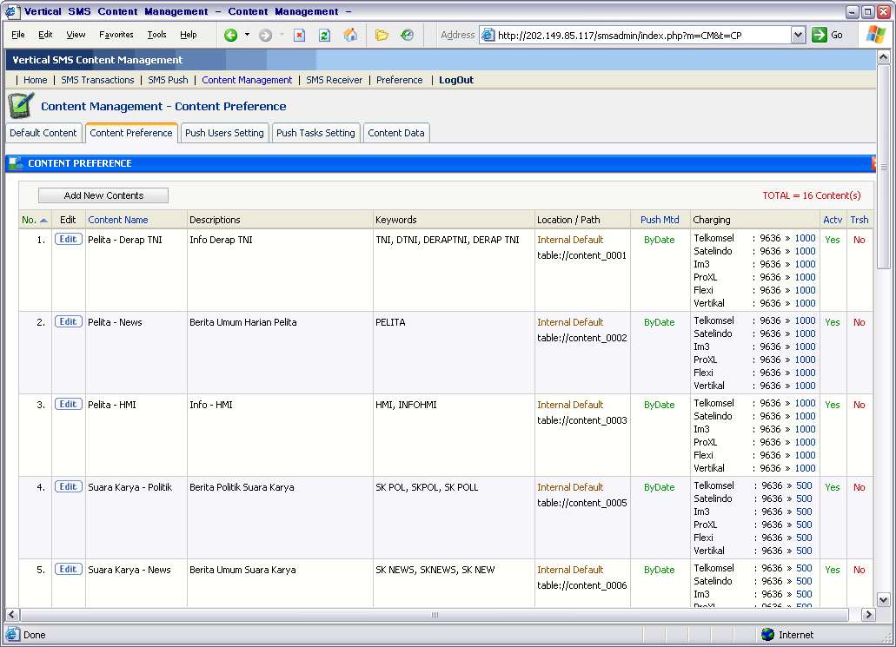Click the horizontal scrollbar thumb

435,615
